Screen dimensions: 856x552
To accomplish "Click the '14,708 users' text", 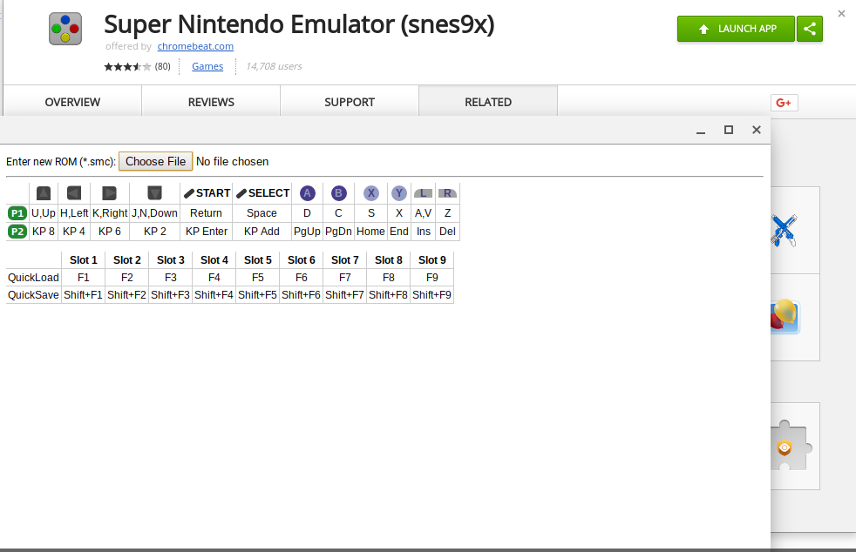I will [274, 66].
